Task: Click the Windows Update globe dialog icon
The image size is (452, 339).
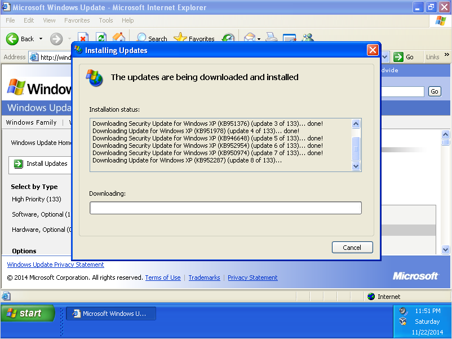Action: point(94,78)
